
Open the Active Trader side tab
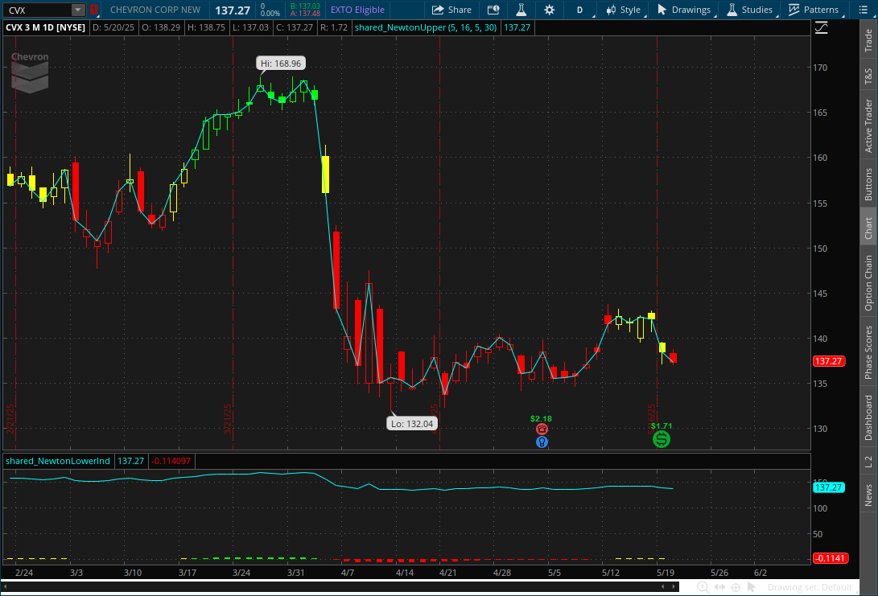point(868,126)
